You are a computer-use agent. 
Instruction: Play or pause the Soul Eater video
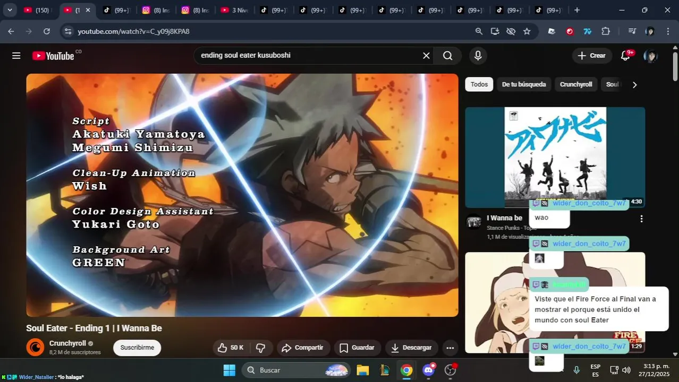click(242, 195)
